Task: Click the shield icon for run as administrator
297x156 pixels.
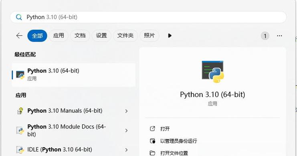Action: (152, 141)
